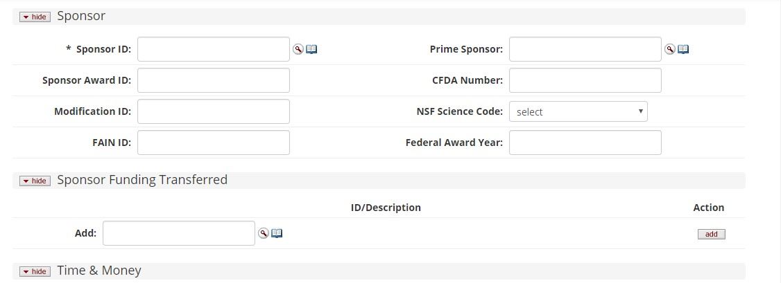Click the Add funding transferred input field

pos(179,233)
